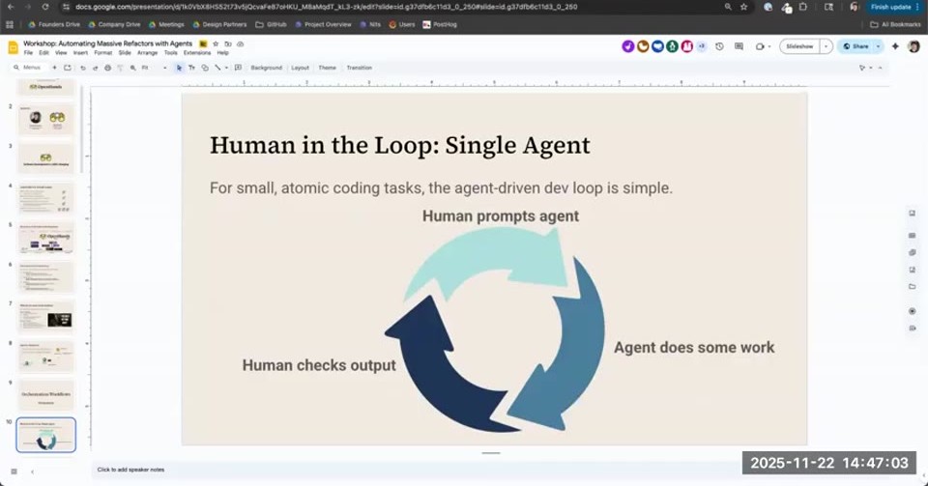Select the Line tool

pyautogui.click(x=217, y=68)
